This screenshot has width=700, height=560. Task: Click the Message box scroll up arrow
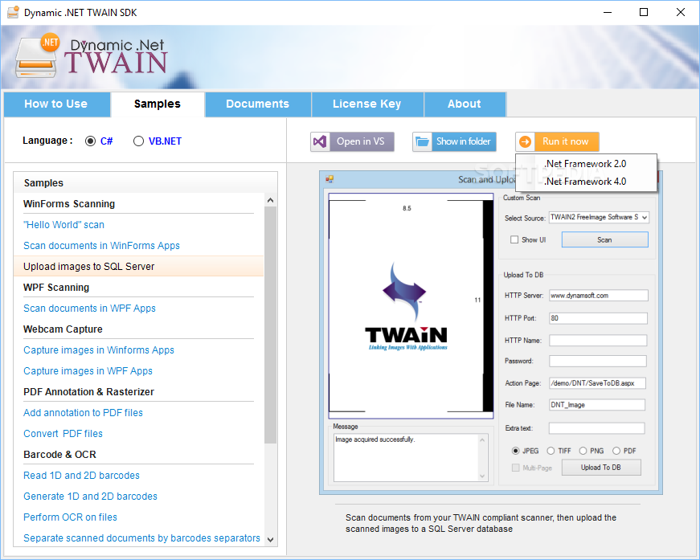click(x=482, y=440)
